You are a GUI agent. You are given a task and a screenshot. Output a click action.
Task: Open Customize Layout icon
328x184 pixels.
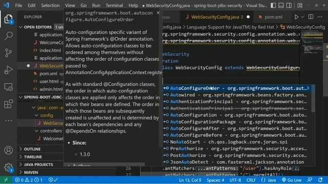click(300, 6)
